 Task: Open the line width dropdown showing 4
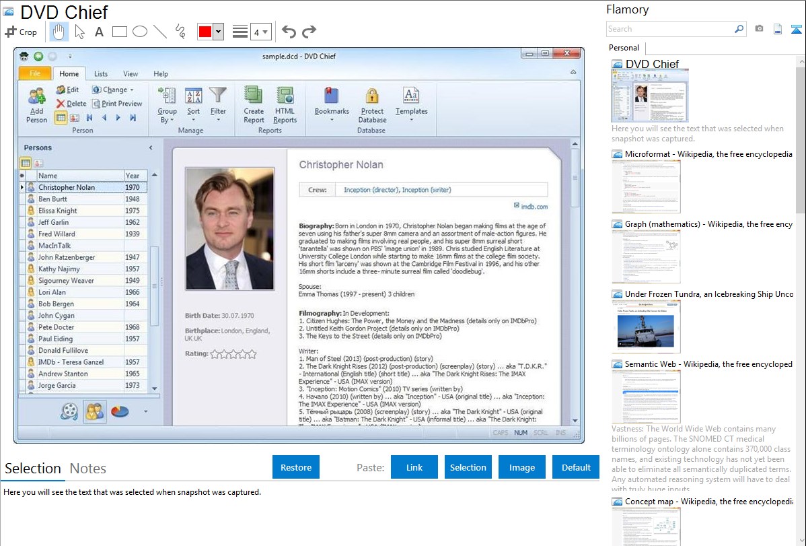tap(260, 32)
